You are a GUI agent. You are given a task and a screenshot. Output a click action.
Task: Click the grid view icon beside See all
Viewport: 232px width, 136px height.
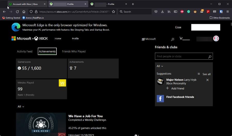199,74
